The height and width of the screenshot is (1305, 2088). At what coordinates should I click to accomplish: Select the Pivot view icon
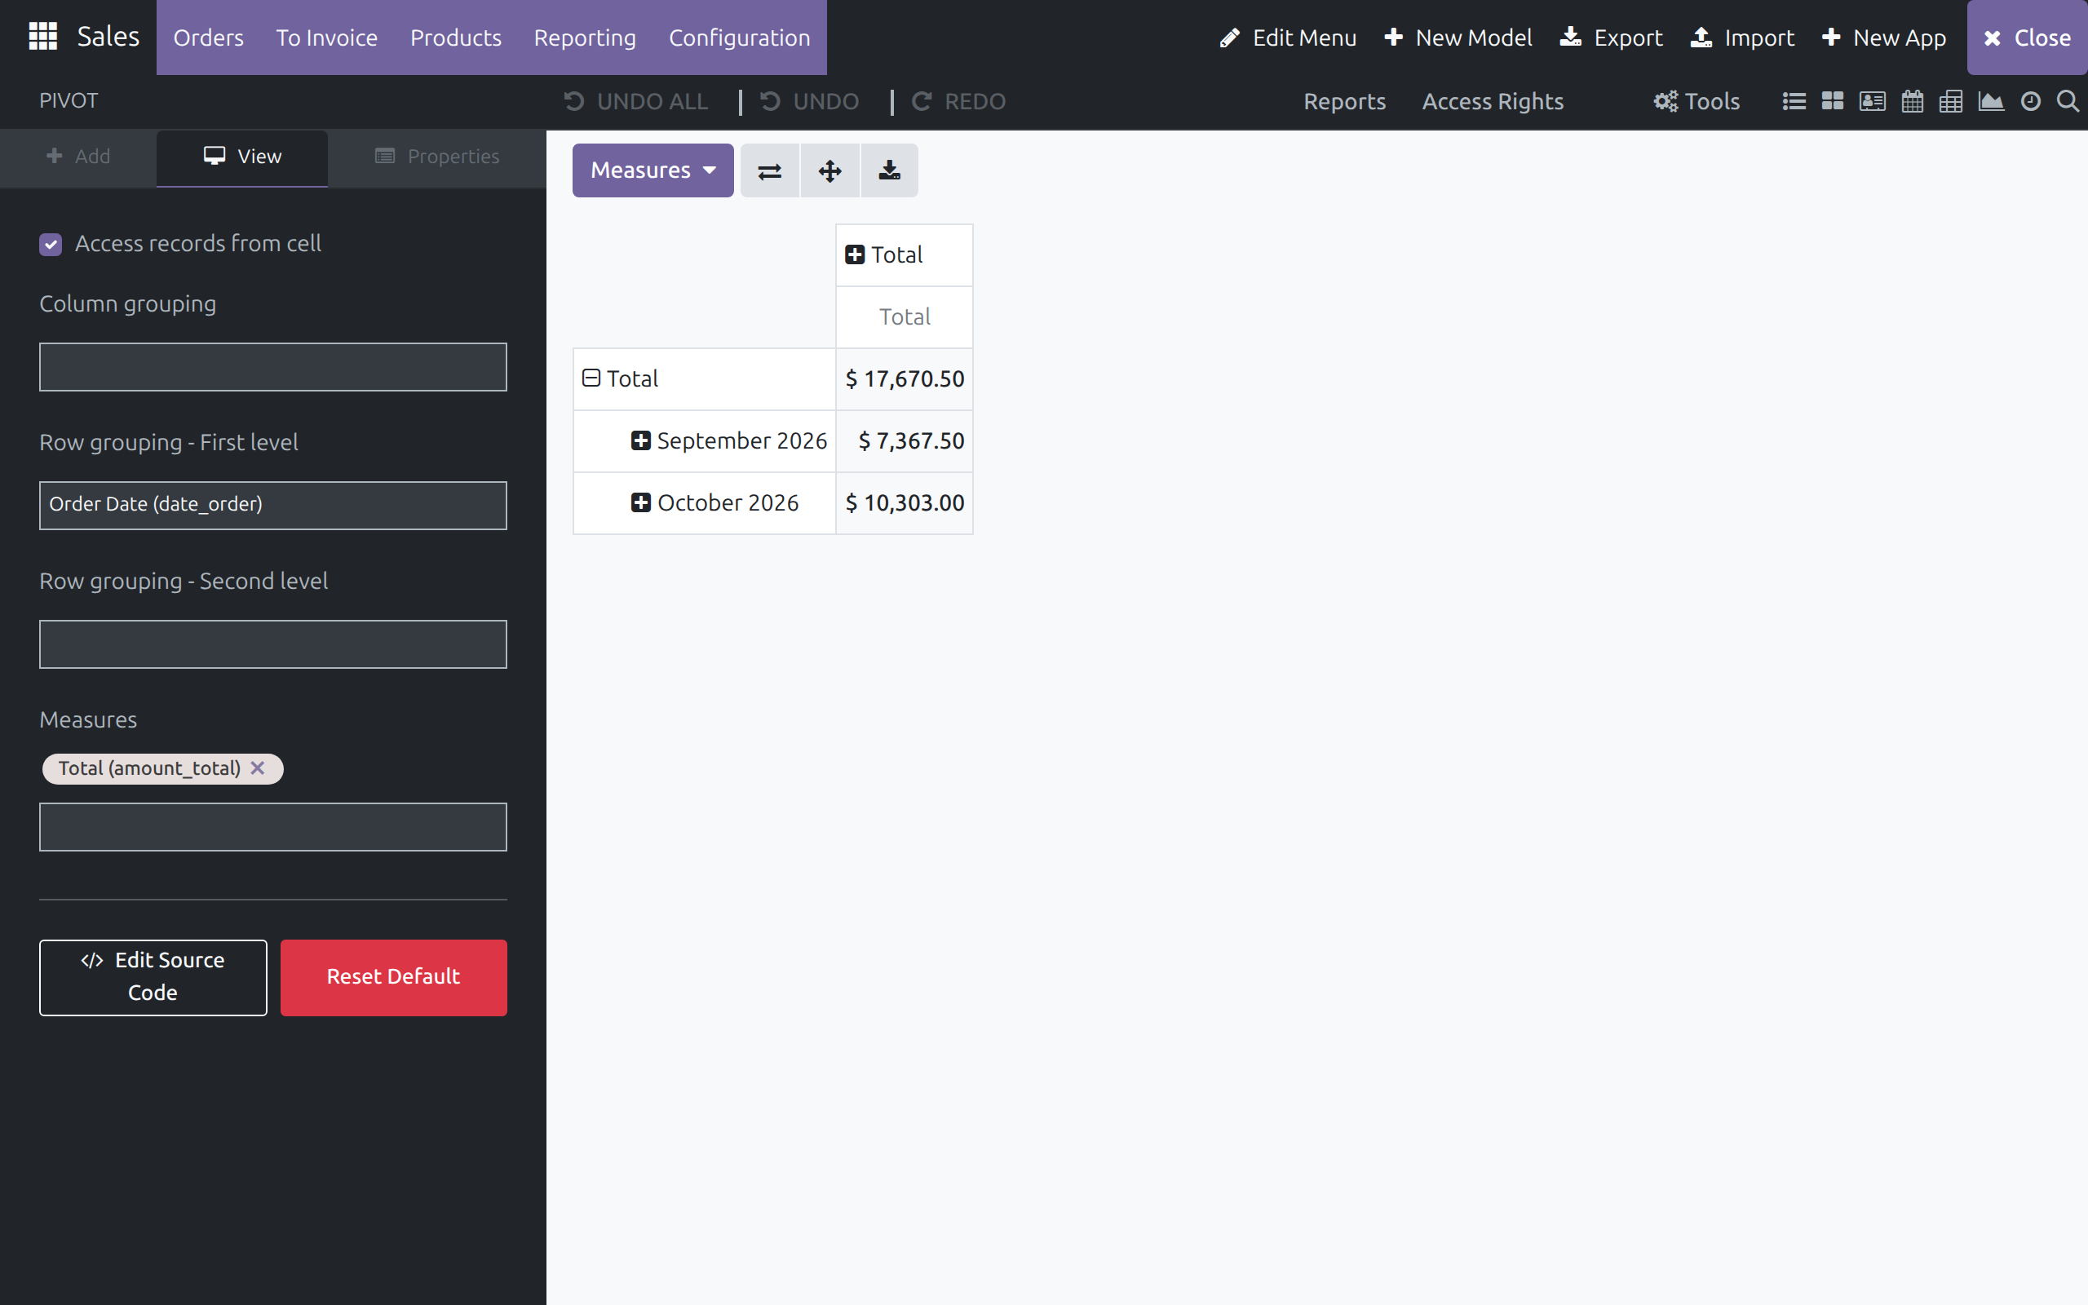(1951, 102)
